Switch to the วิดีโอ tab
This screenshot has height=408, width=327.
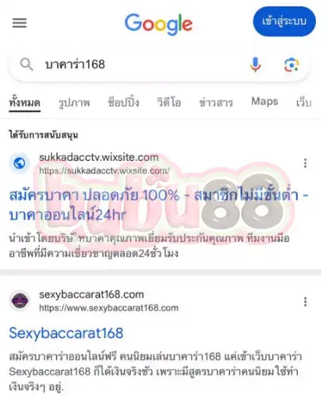click(169, 102)
